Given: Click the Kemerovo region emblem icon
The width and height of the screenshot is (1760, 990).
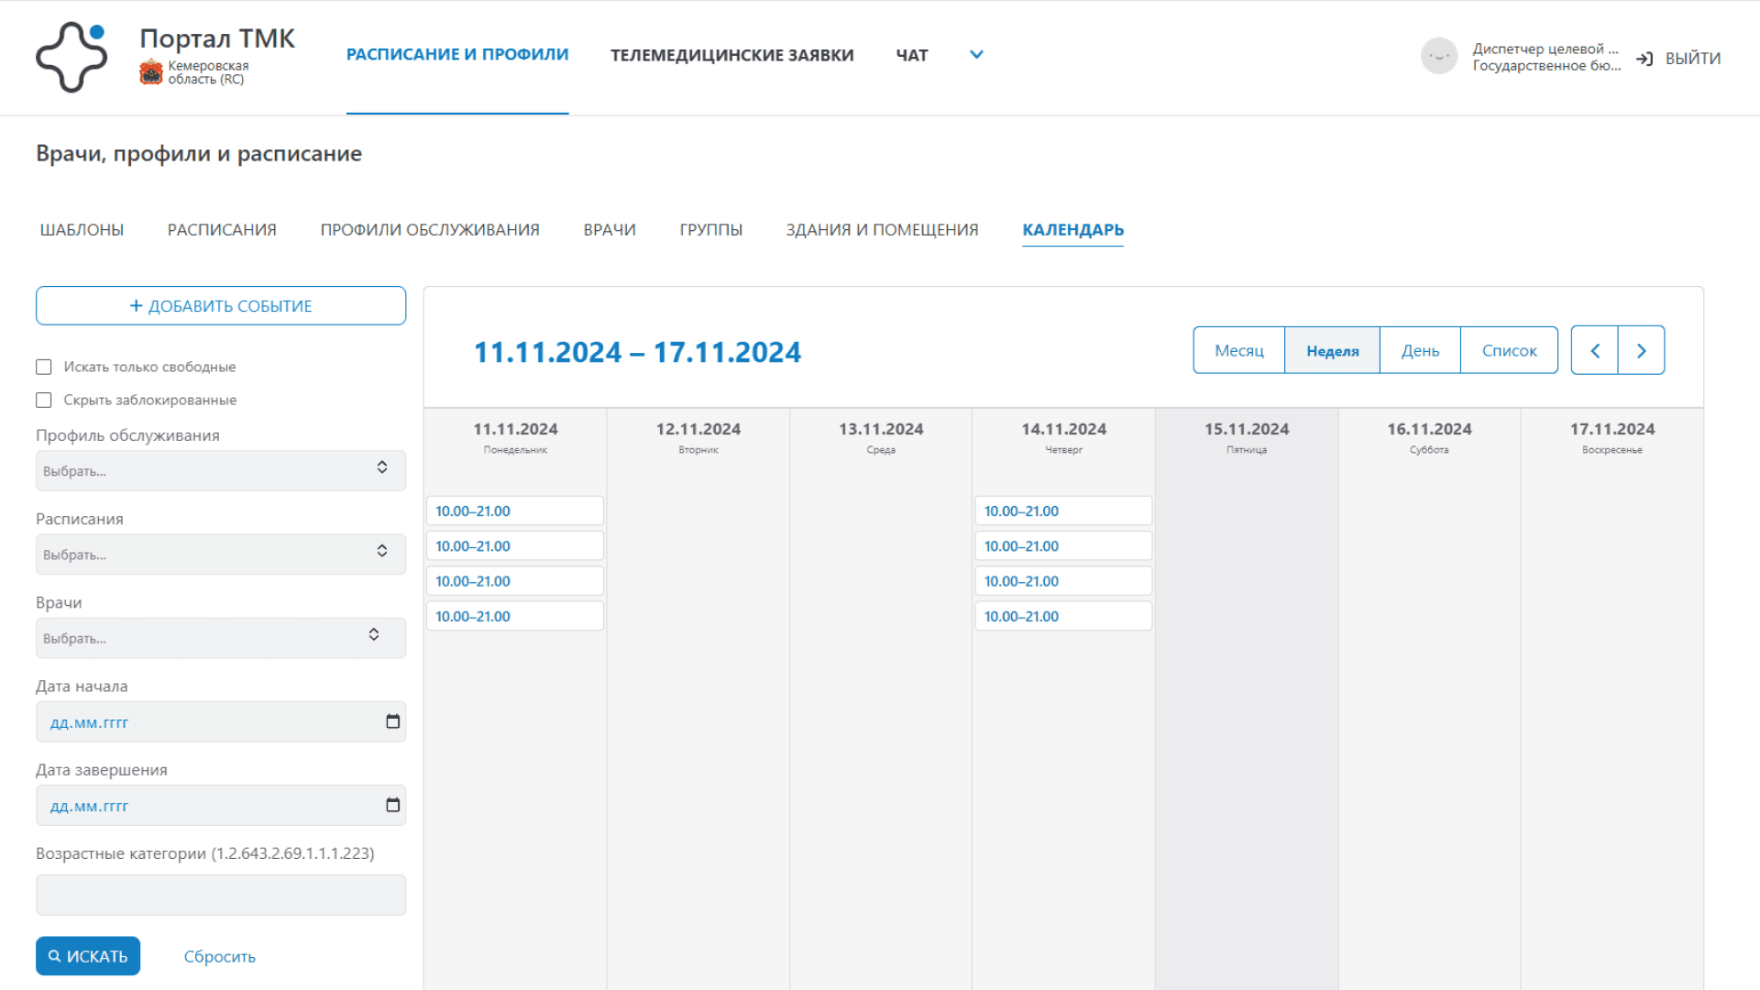Looking at the screenshot, I should (150, 72).
